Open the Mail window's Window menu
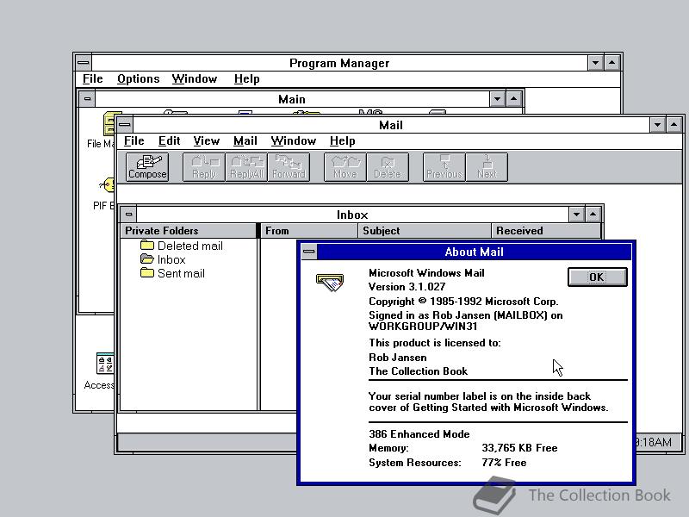Viewport: 689px width, 517px height. [x=293, y=140]
